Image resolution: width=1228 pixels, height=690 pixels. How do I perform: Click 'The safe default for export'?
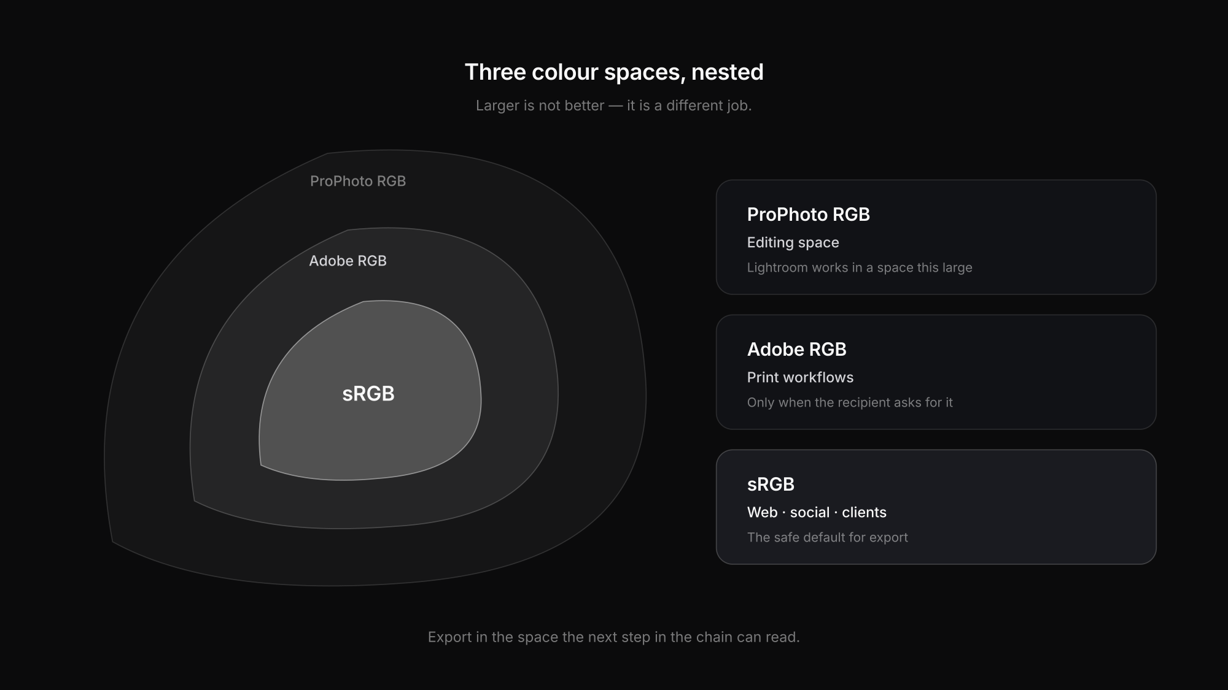827,537
